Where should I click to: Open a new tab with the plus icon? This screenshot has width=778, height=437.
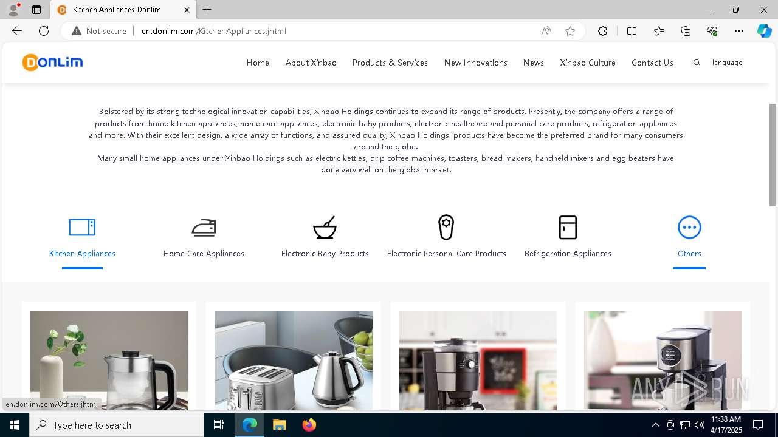click(207, 10)
